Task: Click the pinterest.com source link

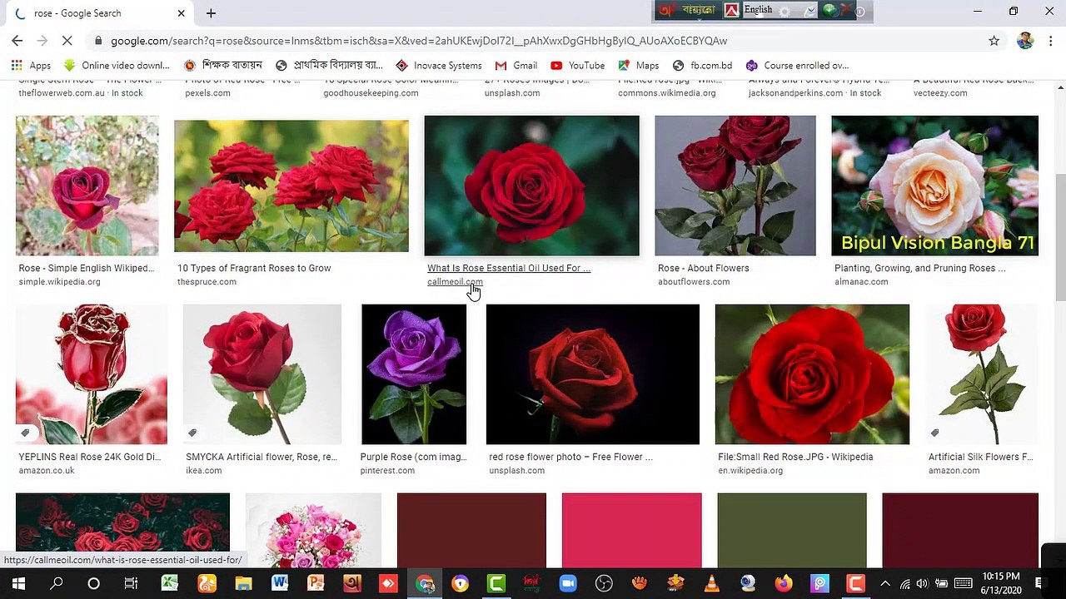Action: click(387, 471)
